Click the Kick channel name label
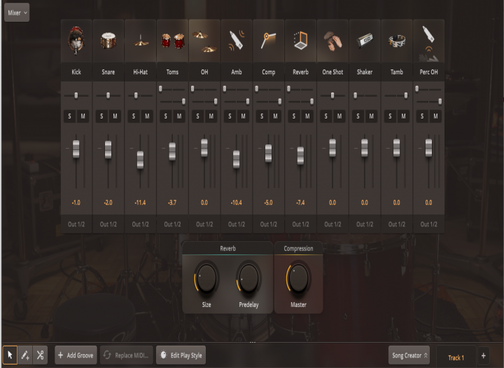The width and height of the screenshot is (504, 368). tap(76, 71)
